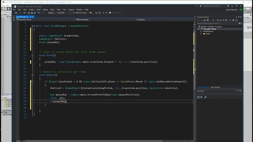Switch to the Solution Explorer bottom tab
This screenshot has width=253, height=142.
[x=203, y=87]
